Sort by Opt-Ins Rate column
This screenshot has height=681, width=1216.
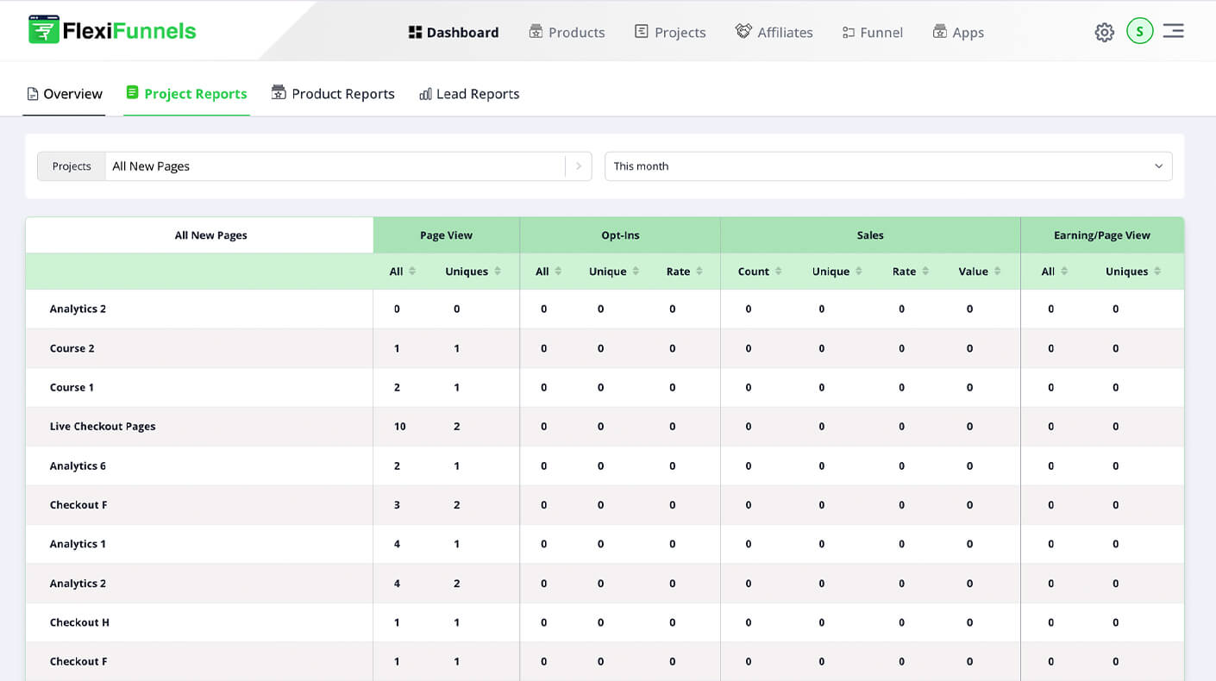685,272
